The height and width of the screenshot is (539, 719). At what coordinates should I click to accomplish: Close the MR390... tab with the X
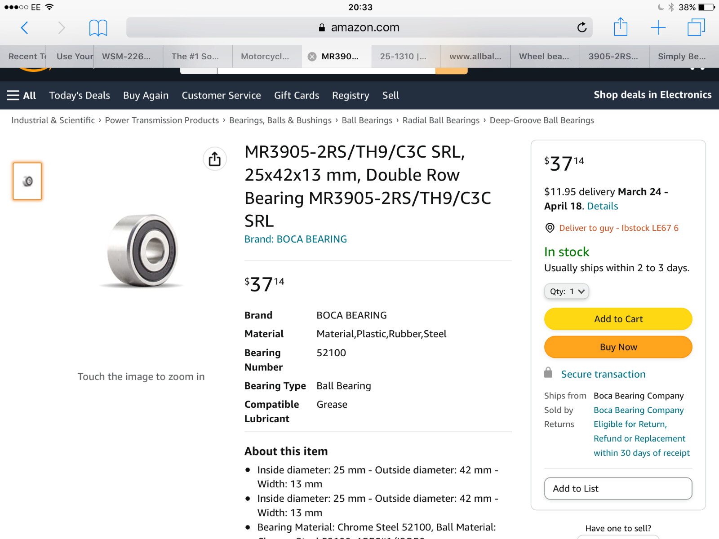point(312,57)
